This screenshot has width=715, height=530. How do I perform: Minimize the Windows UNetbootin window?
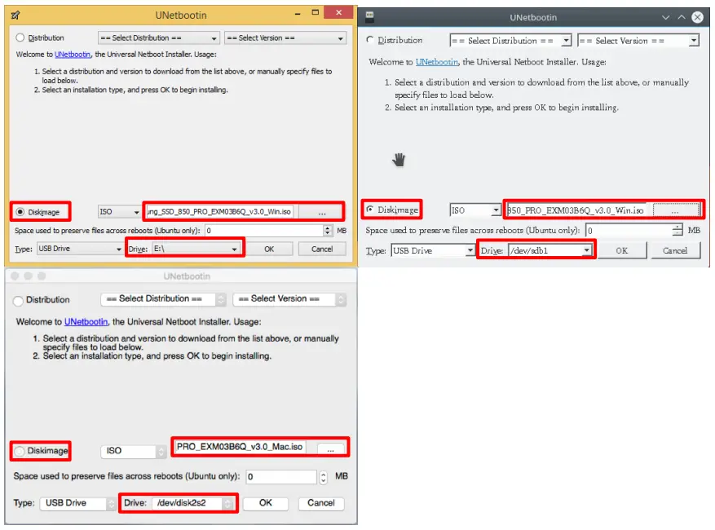(x=298, y=14)
